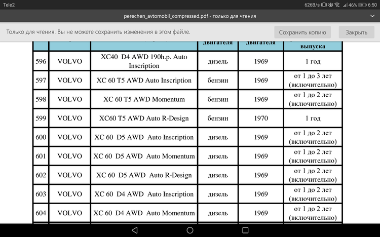Select дизель cell in row 600
This screenshot has height=237, width=380.
tap(218, 137)
